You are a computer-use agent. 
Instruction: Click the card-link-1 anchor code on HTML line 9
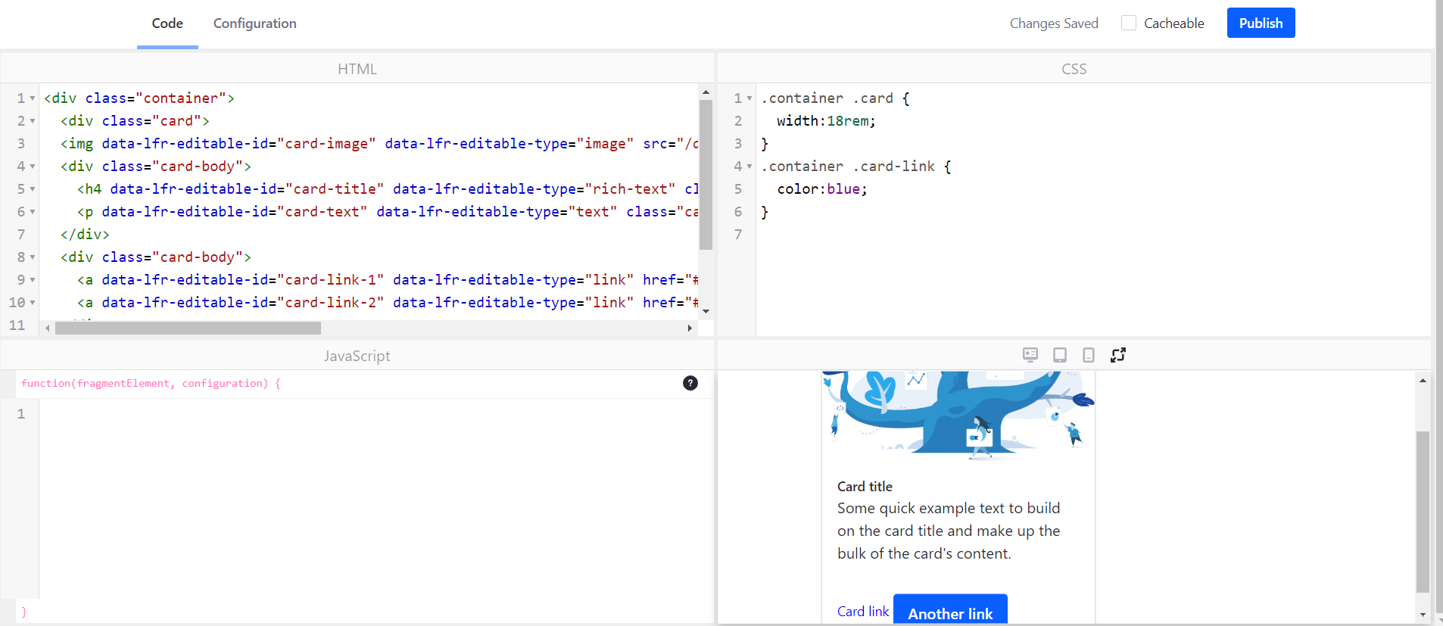tap(388, 280)
